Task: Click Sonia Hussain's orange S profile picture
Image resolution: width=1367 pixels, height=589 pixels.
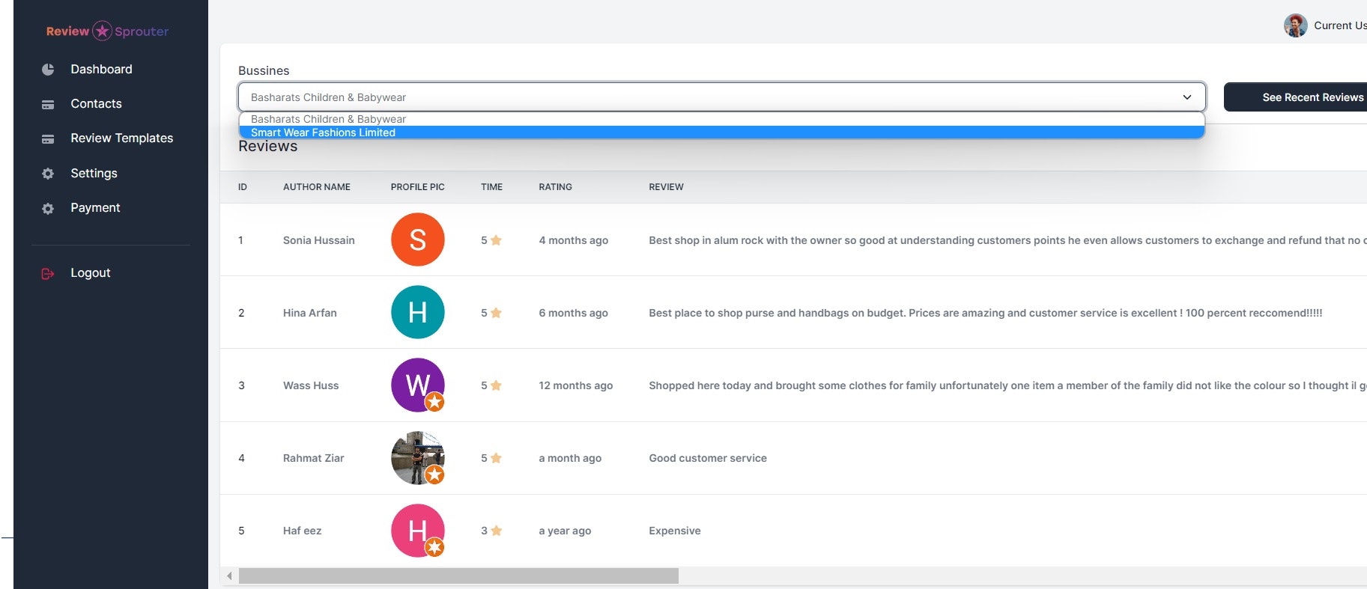Action: point(418,239)
